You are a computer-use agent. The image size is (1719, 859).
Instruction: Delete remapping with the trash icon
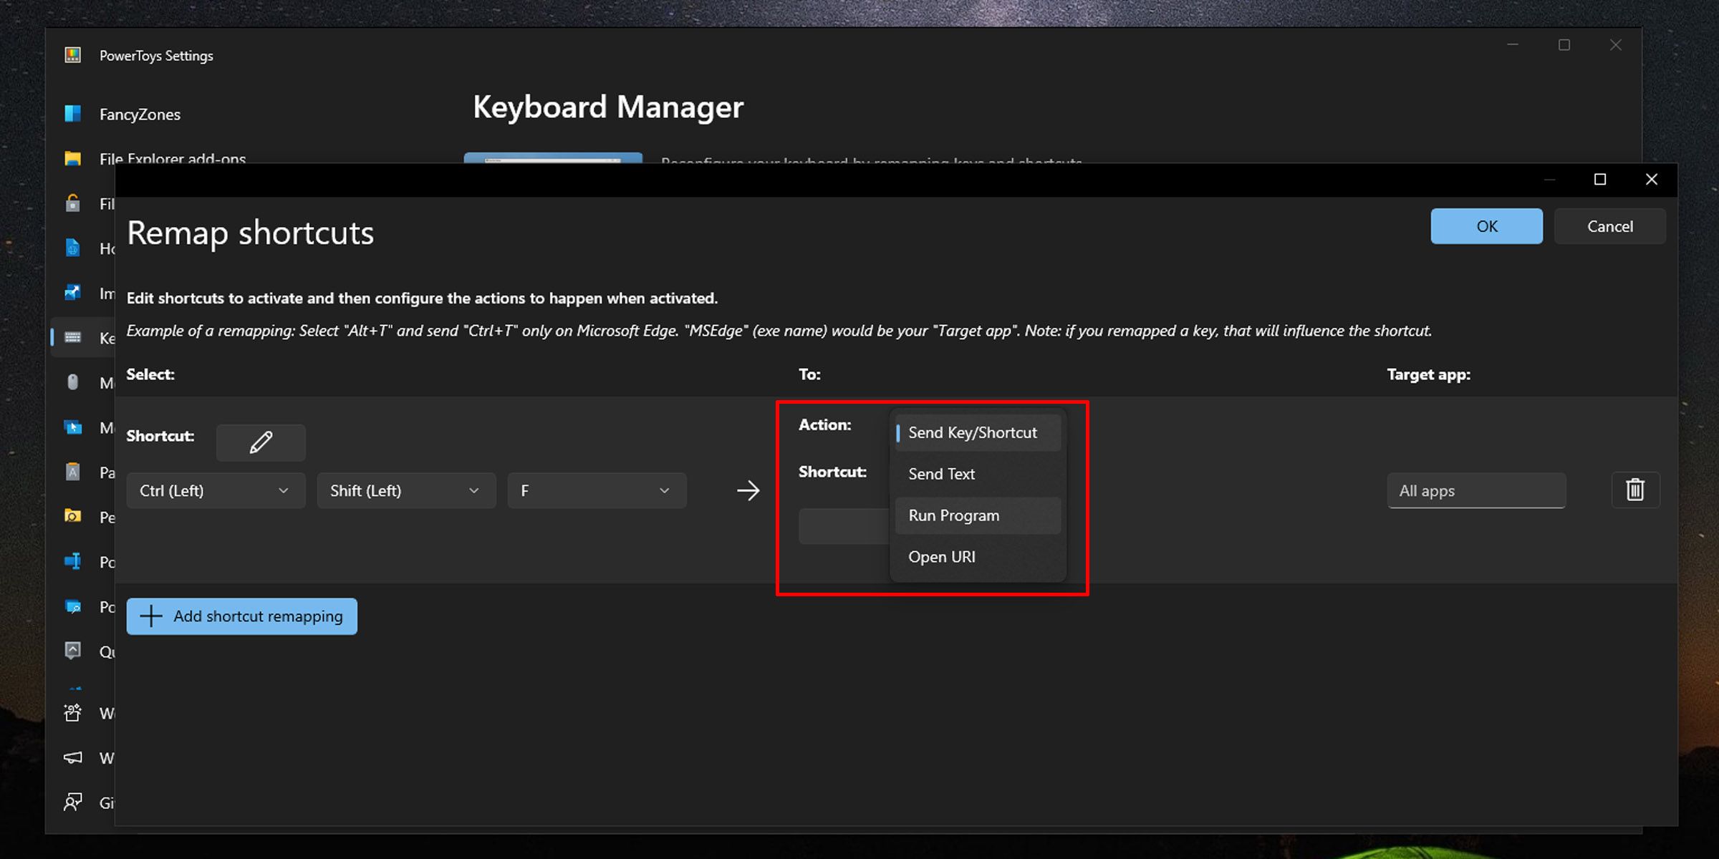point(1635,490)
